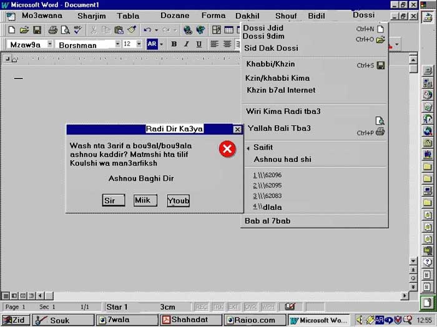Toggle center text alignment
The image size is (437, 327).
(227, 44)
